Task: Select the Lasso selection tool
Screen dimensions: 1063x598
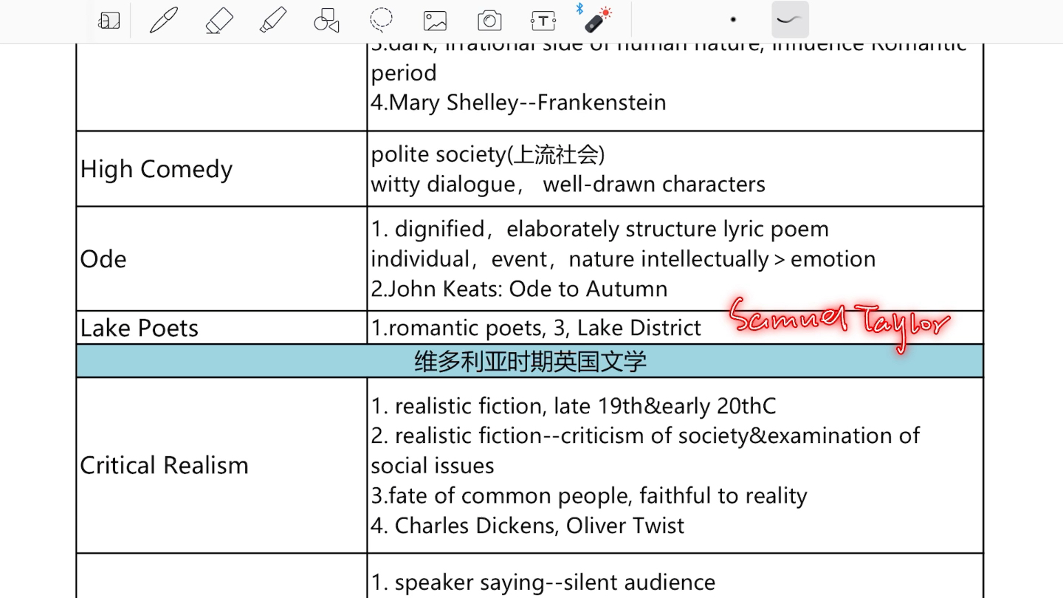Action: coord(381,21)
